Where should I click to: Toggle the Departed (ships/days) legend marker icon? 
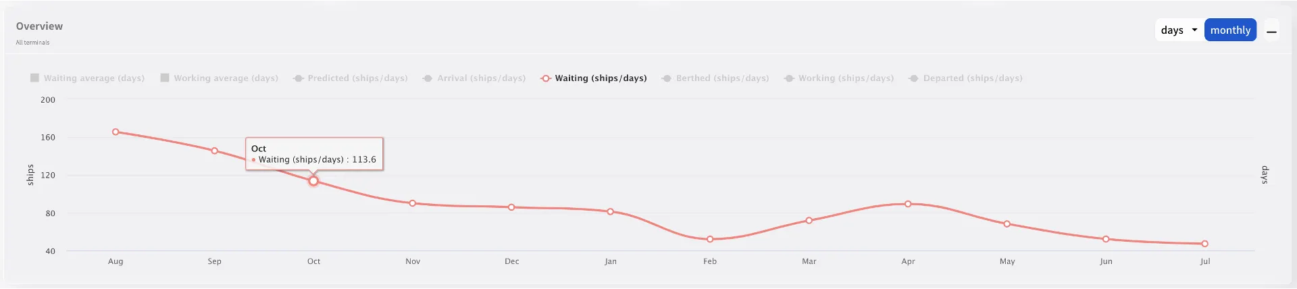coord(914,78)
